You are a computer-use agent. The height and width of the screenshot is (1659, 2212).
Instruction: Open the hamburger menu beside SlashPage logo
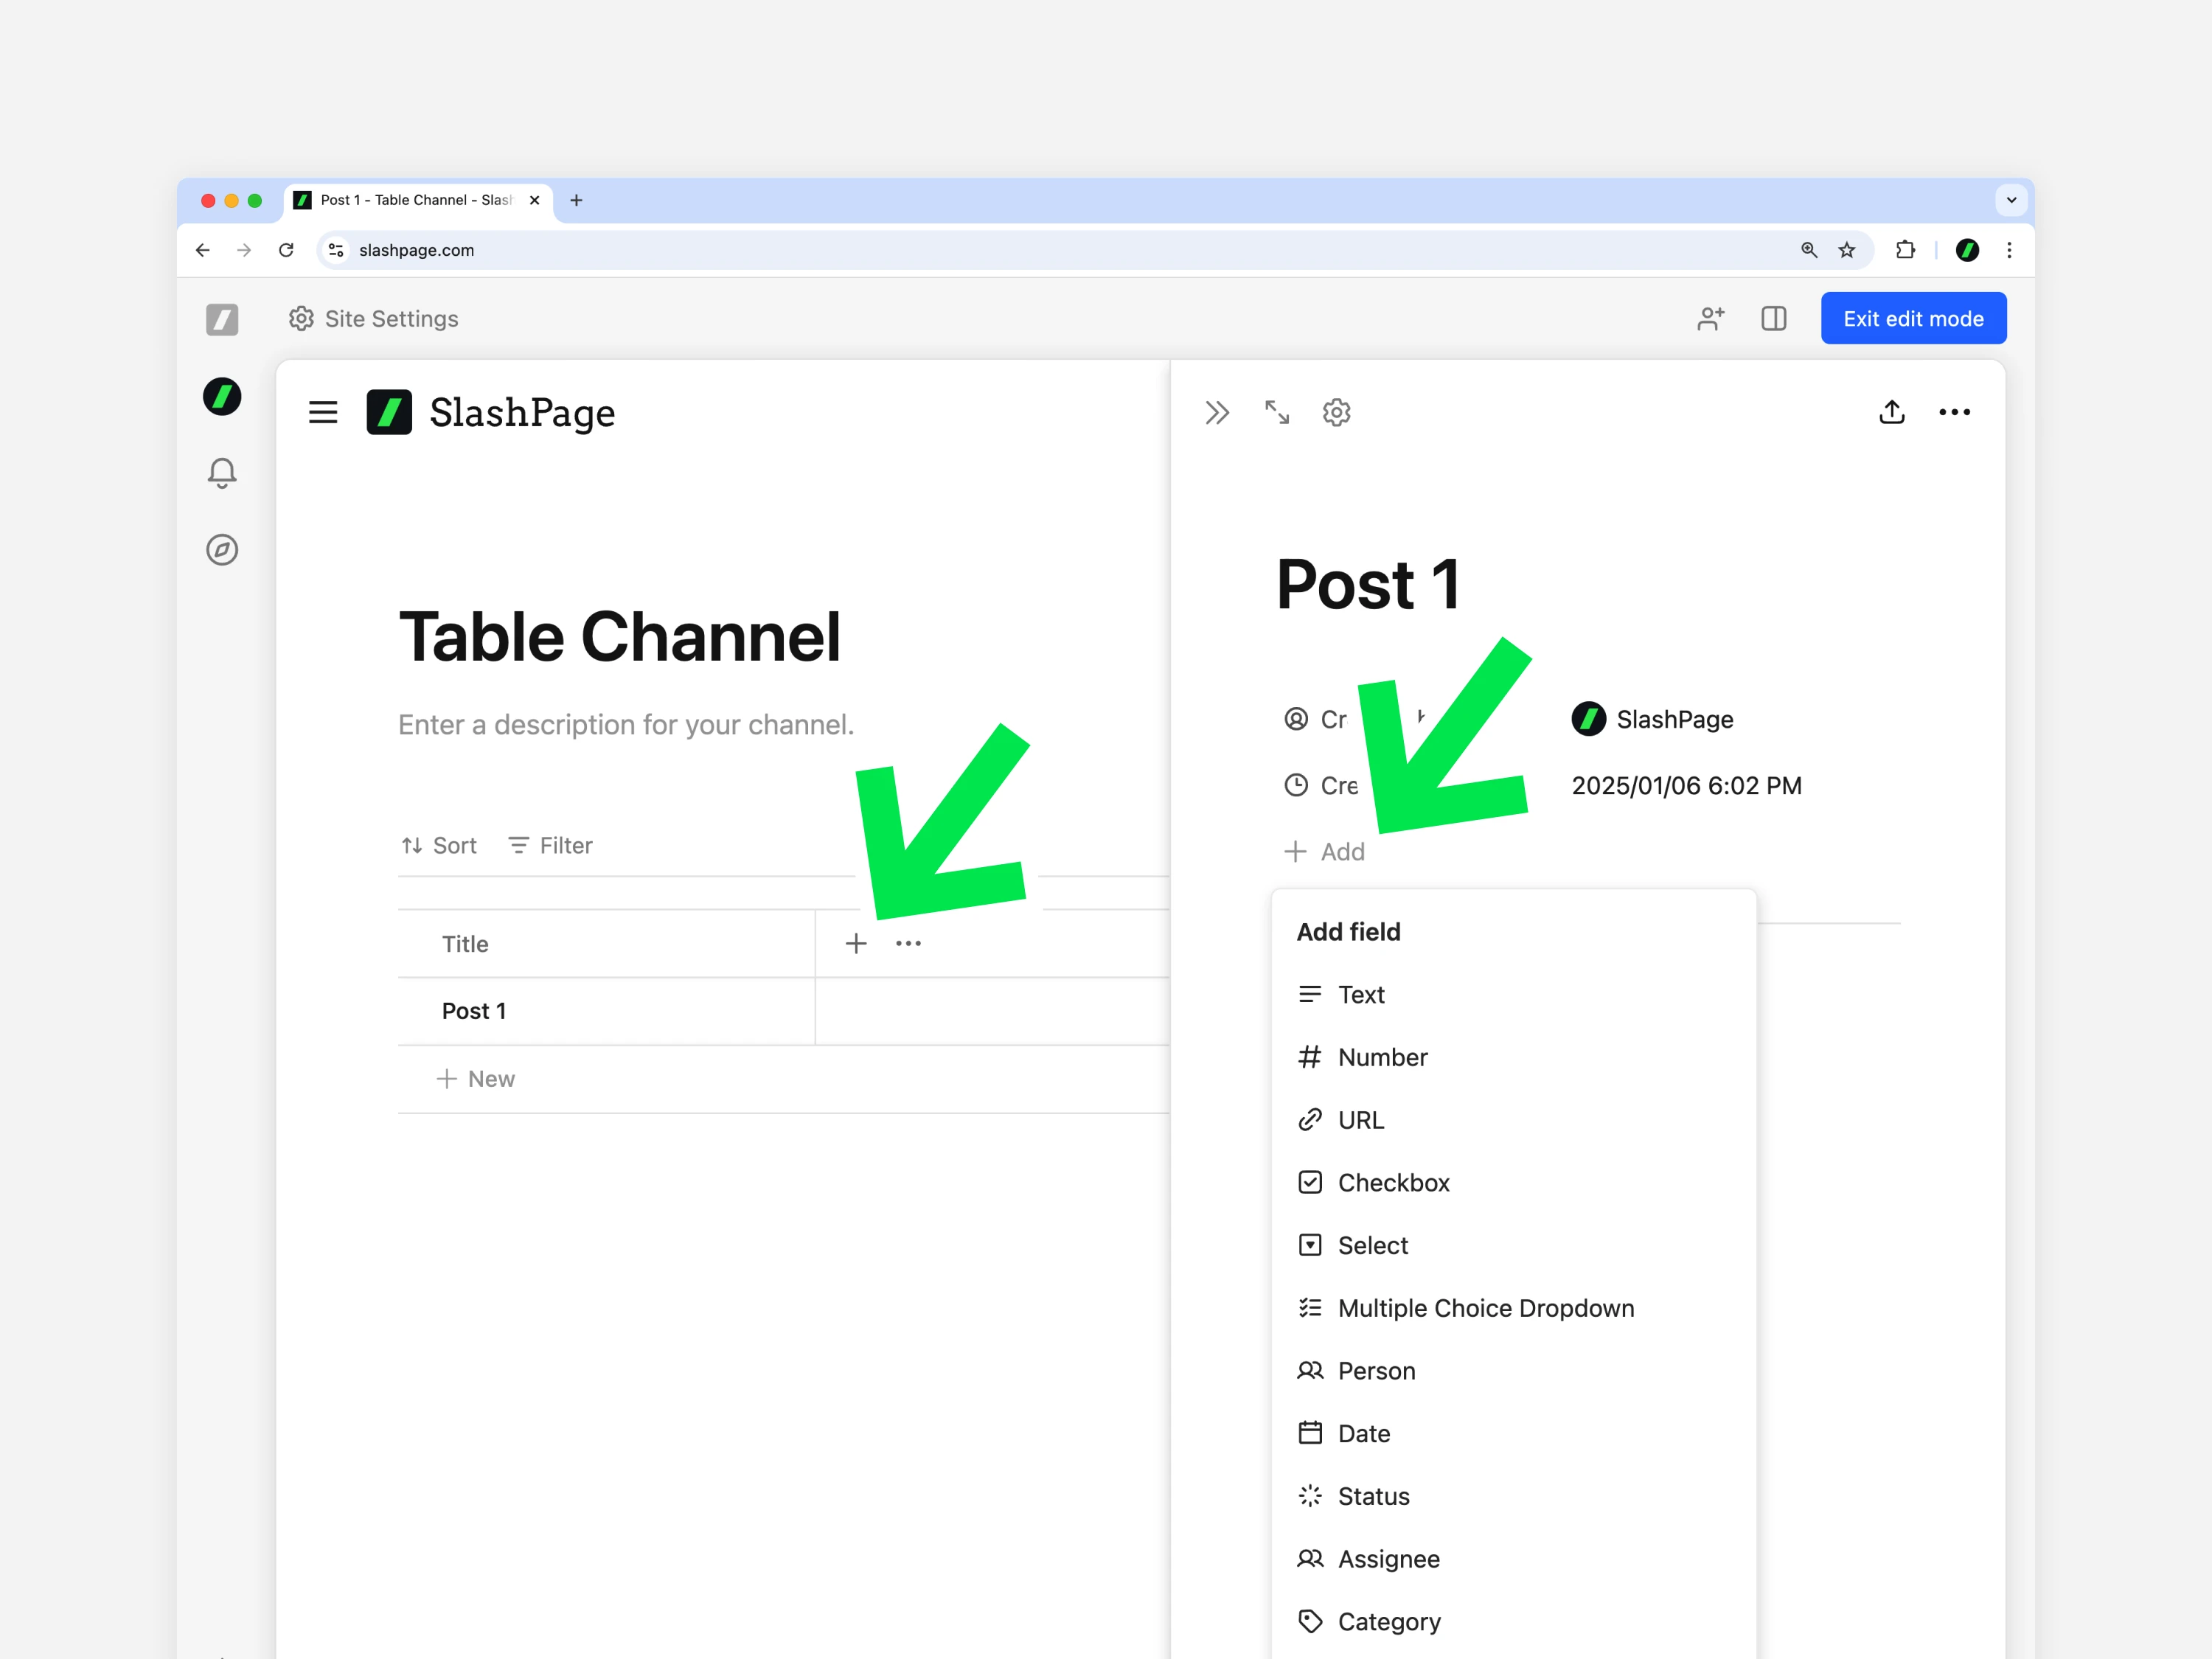point(323,412)
